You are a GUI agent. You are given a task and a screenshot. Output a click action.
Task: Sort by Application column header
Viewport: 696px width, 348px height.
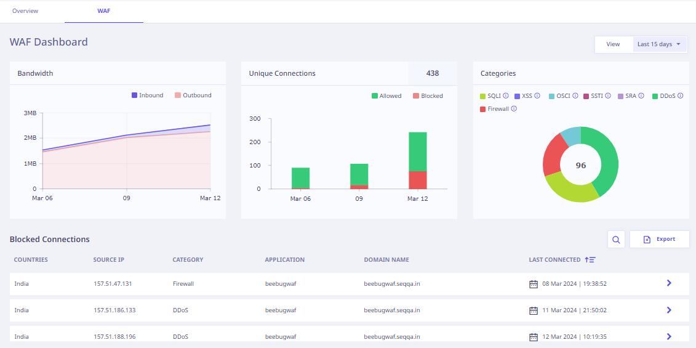[x=285, y=259]
